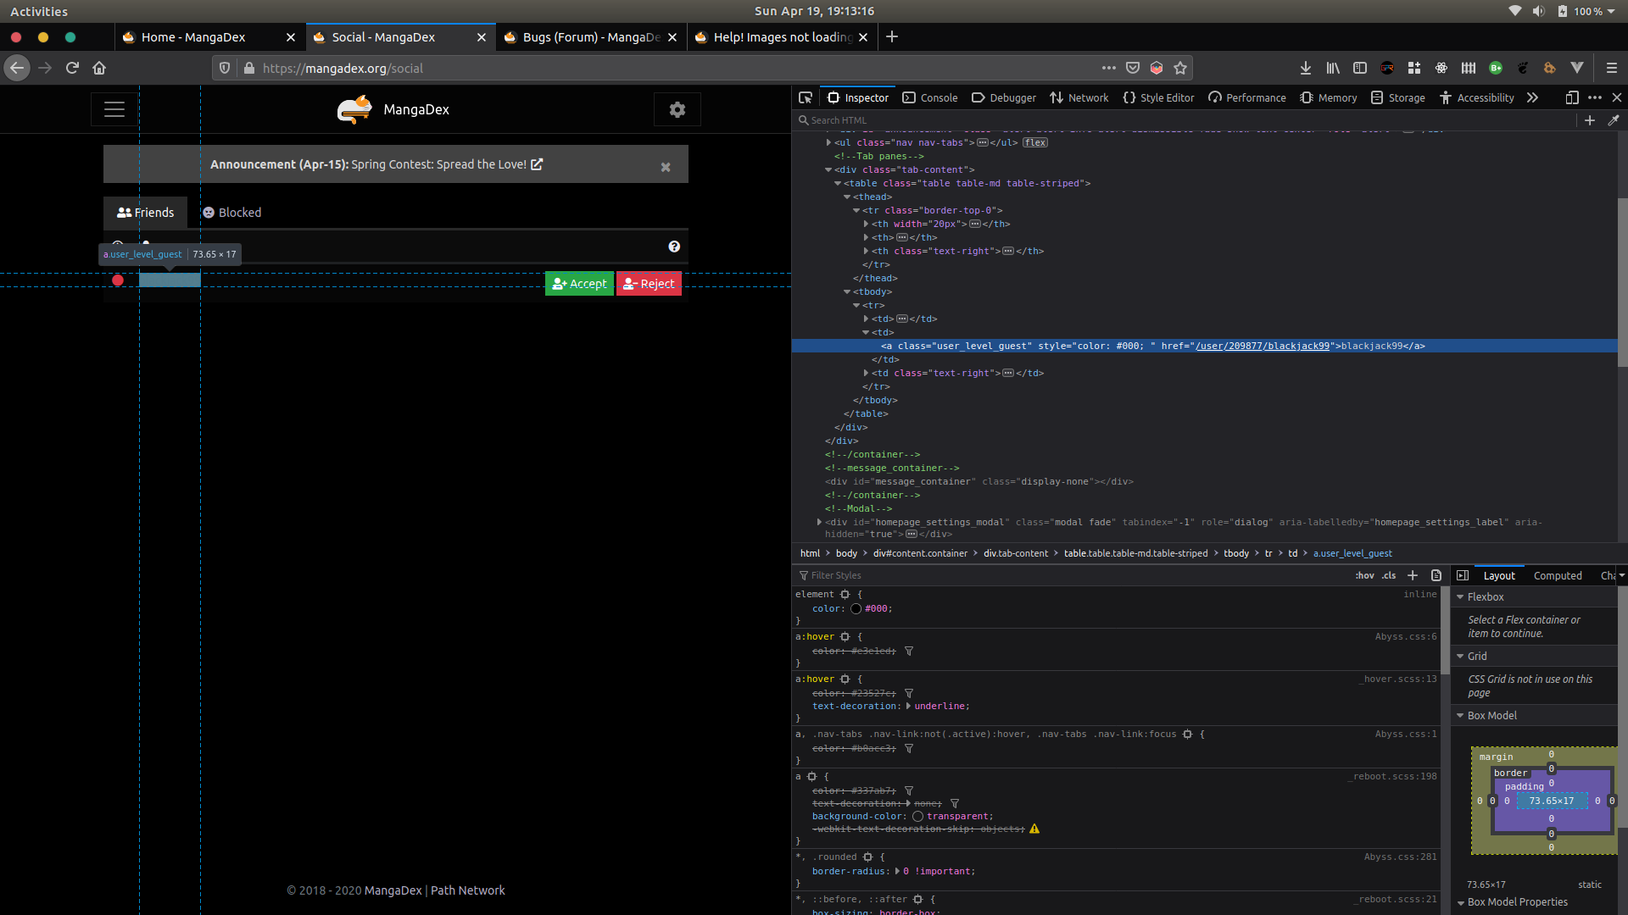
Task: Open the Debugger panel
Action: [x=1004, y=97]
